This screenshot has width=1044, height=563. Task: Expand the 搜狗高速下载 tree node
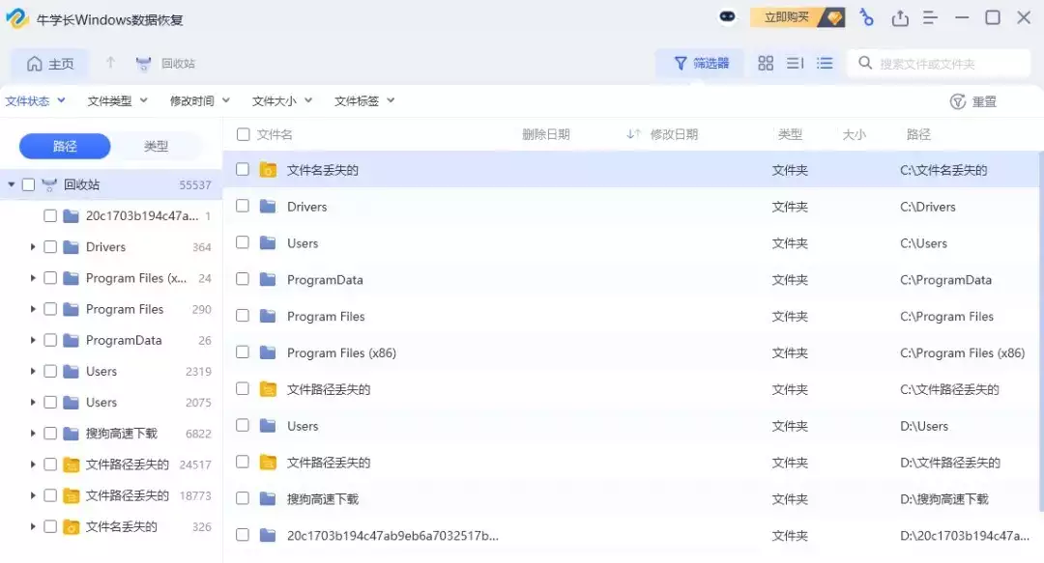(32, 434)
